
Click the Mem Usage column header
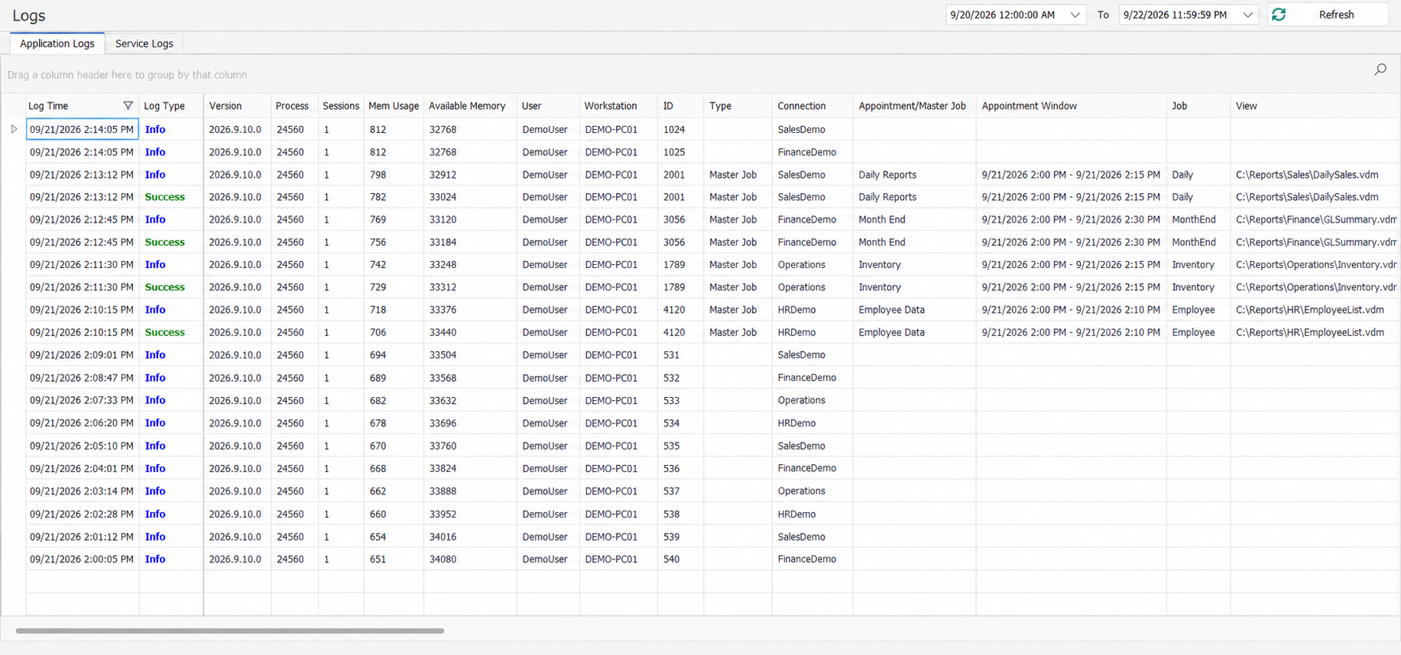pyautogui.click(x=394, y=106)
